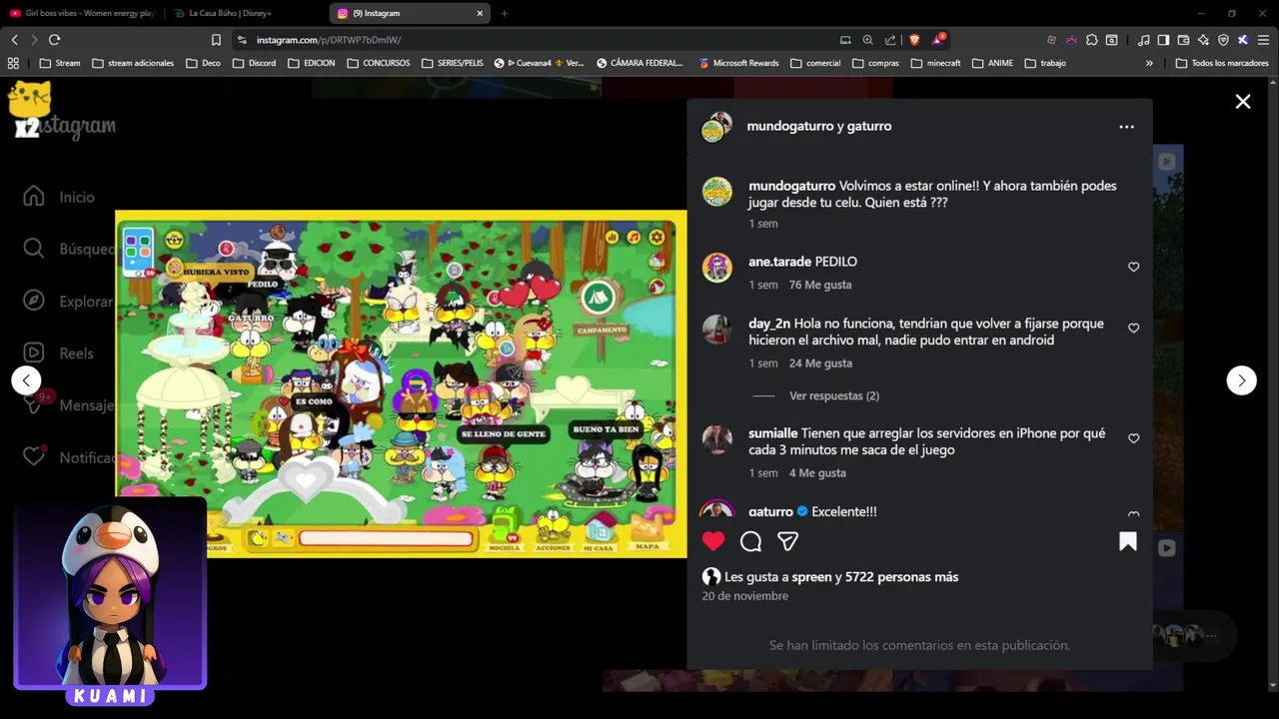Reload the current page

click(x=54, y=40)
